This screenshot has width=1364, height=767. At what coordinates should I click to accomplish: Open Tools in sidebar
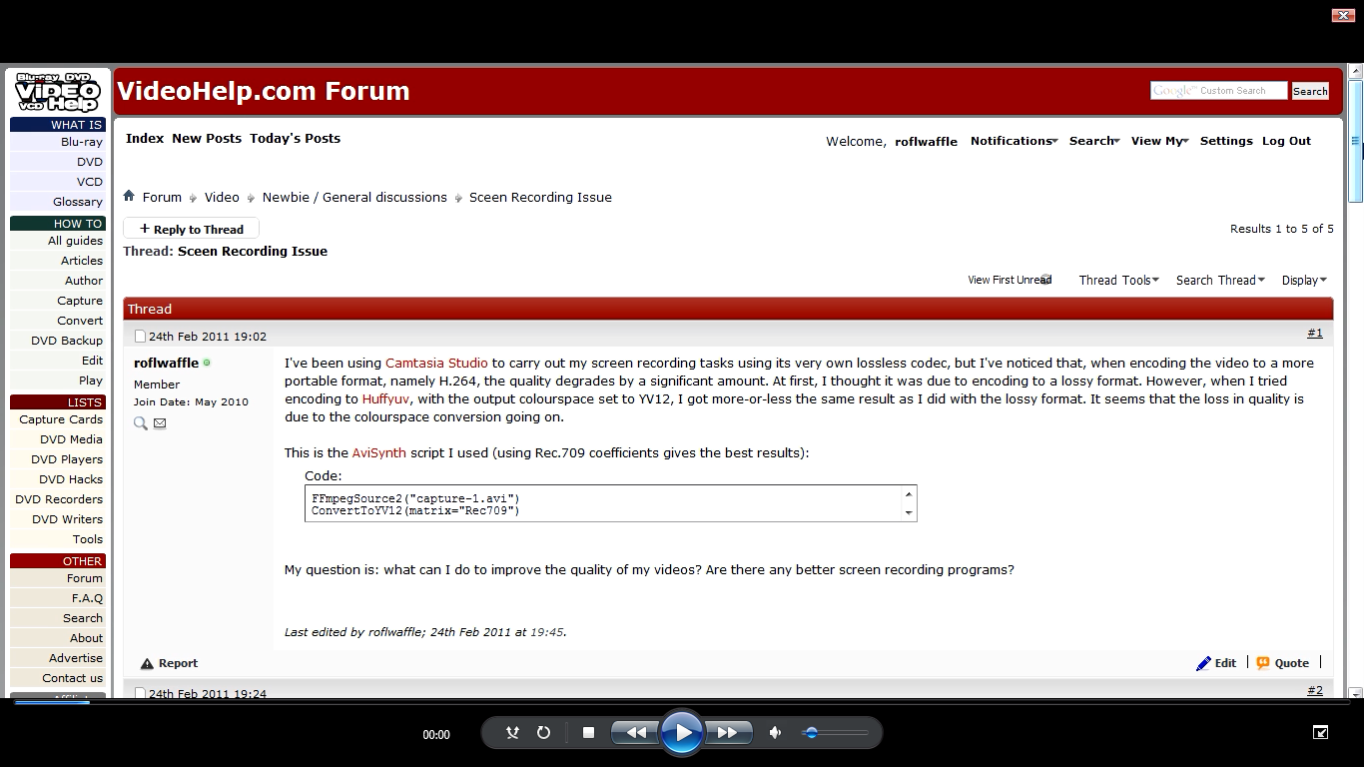(x=88, y=539)
